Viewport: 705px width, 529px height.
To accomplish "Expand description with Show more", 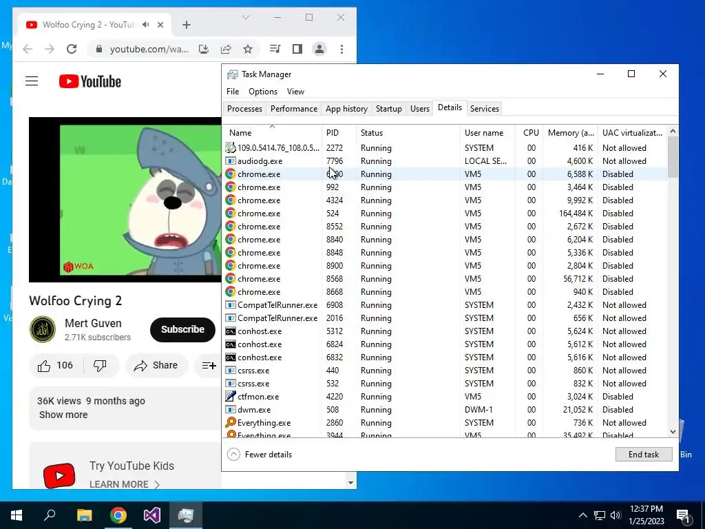I will (63, 415).
